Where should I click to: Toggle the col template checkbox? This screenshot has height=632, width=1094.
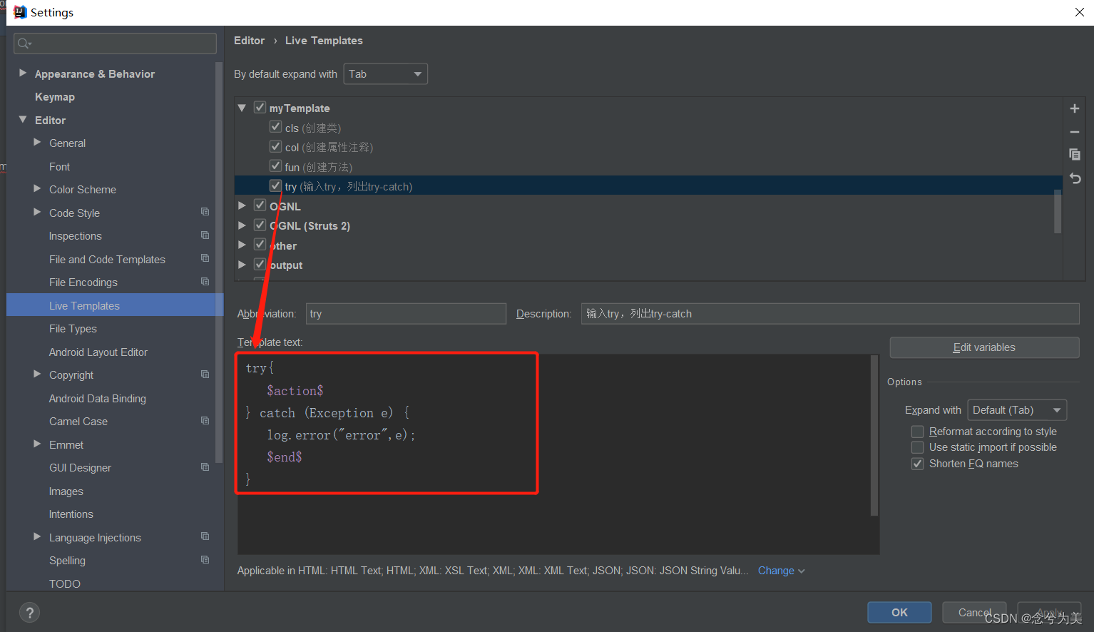(x=275, y=146)
